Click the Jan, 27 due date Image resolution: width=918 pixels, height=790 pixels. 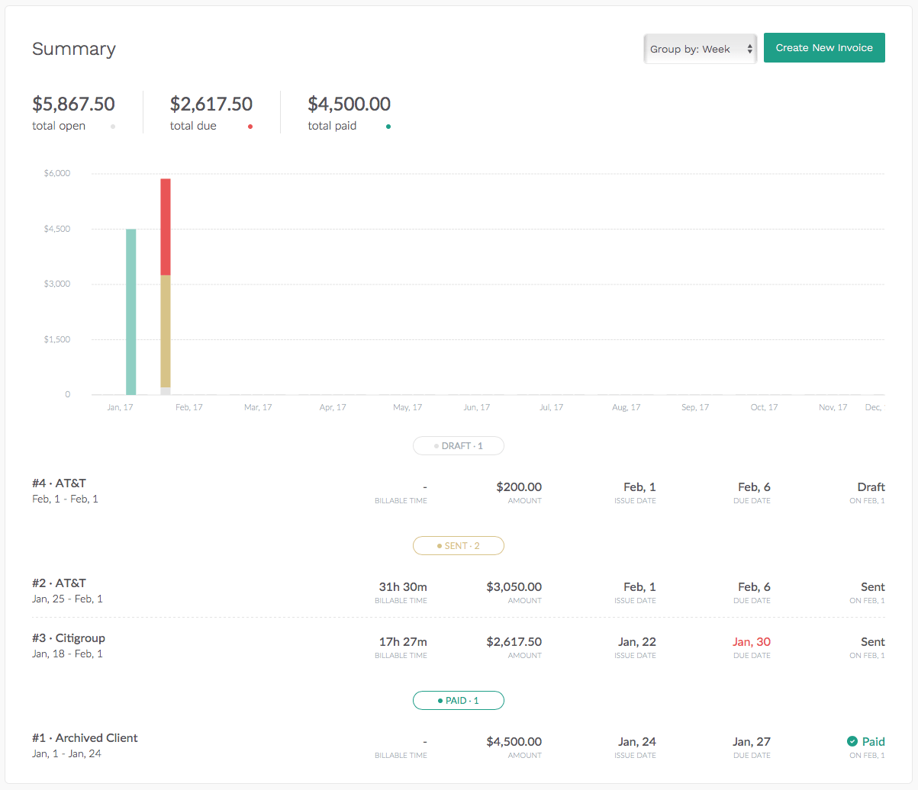click(752, 742)
